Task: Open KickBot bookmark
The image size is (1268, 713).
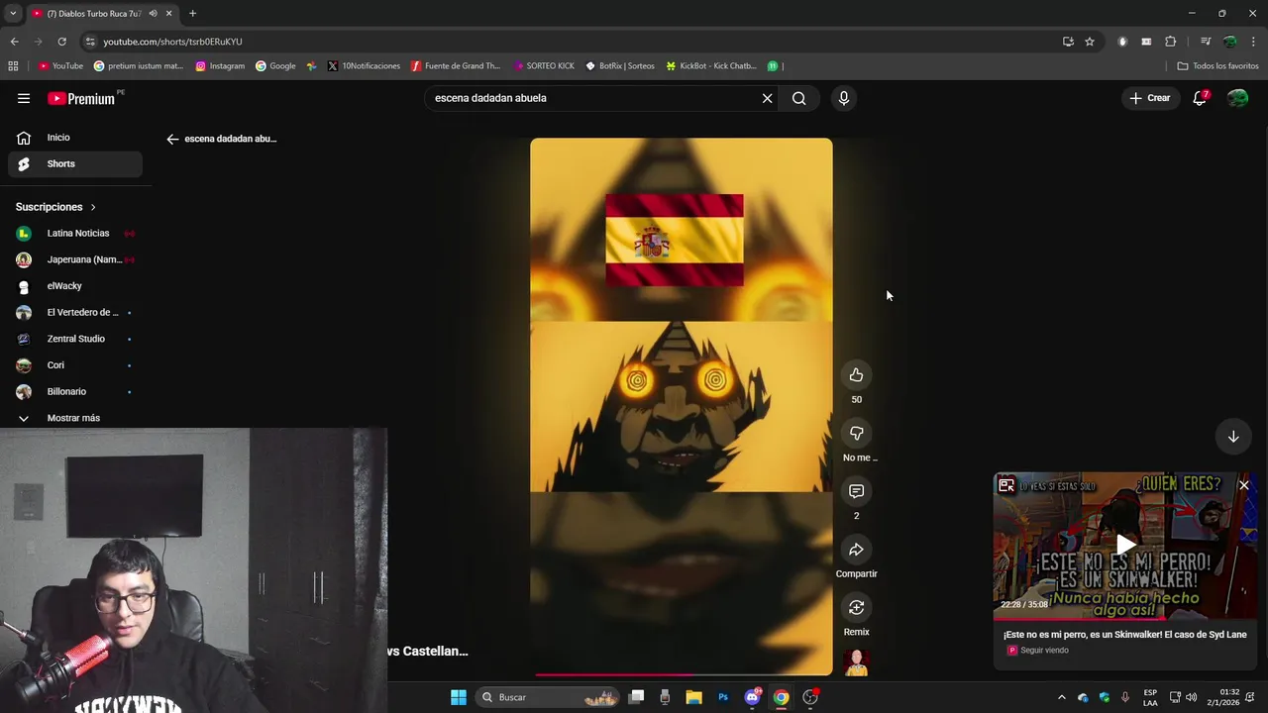Action: [711, 66]
